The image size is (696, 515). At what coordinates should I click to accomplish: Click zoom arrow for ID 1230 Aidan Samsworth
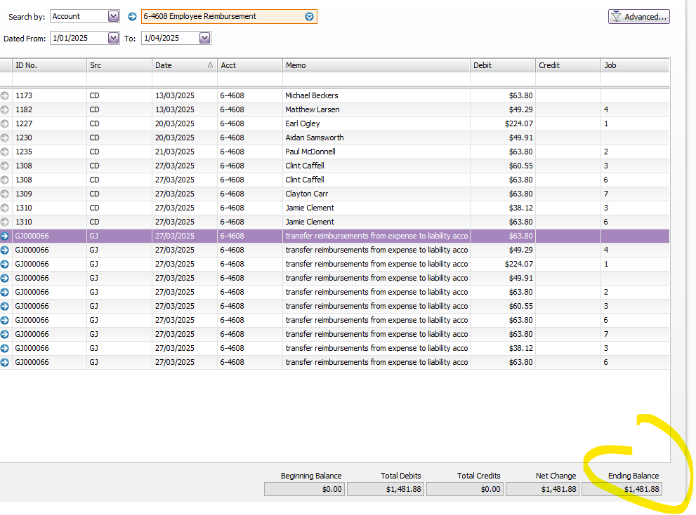click(x=5, y=138)
